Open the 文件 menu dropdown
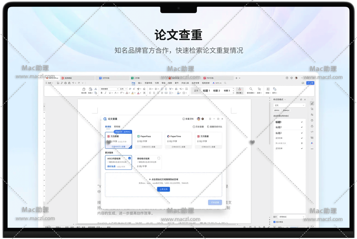 (x=50, y=83)
